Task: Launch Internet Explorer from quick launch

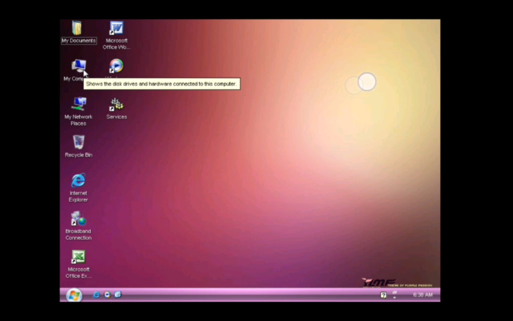Action: [x=96, y=295]
